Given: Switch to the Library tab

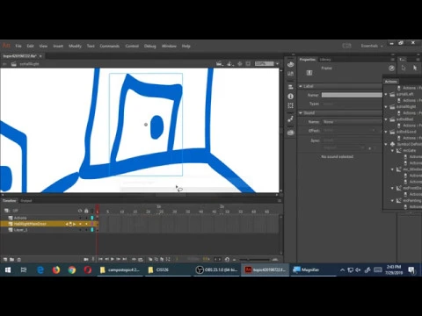Looking at the screenshot, I should (325, 60).
